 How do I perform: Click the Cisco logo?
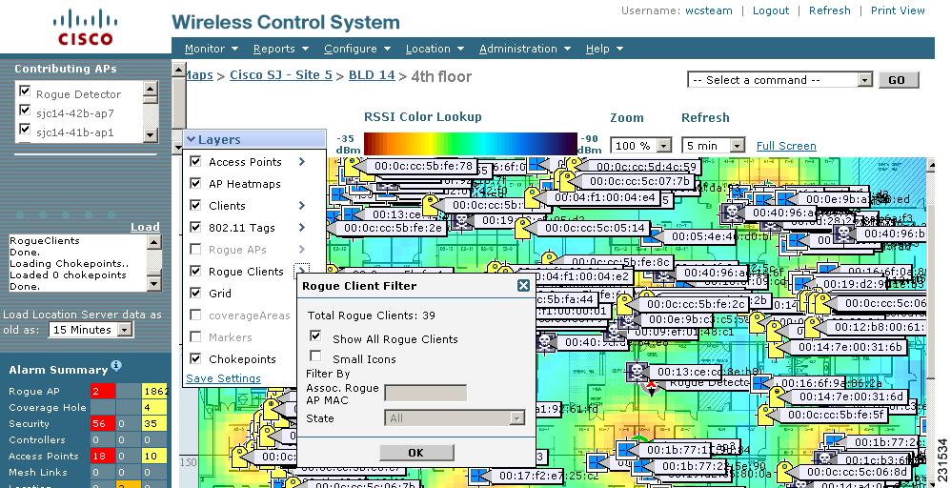pyautogui.click(x=85, y=28)
